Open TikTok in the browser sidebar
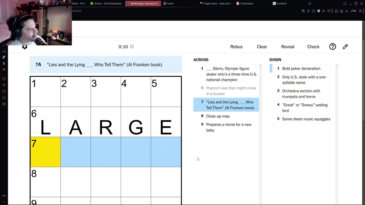Screen dimensions: 365x205 click(x=4, y=57)
